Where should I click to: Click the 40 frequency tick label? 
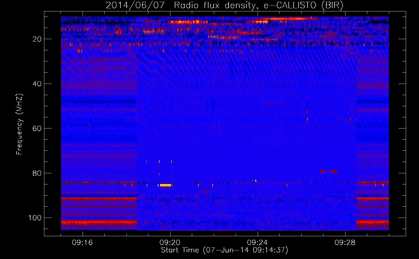pos(37,84)
